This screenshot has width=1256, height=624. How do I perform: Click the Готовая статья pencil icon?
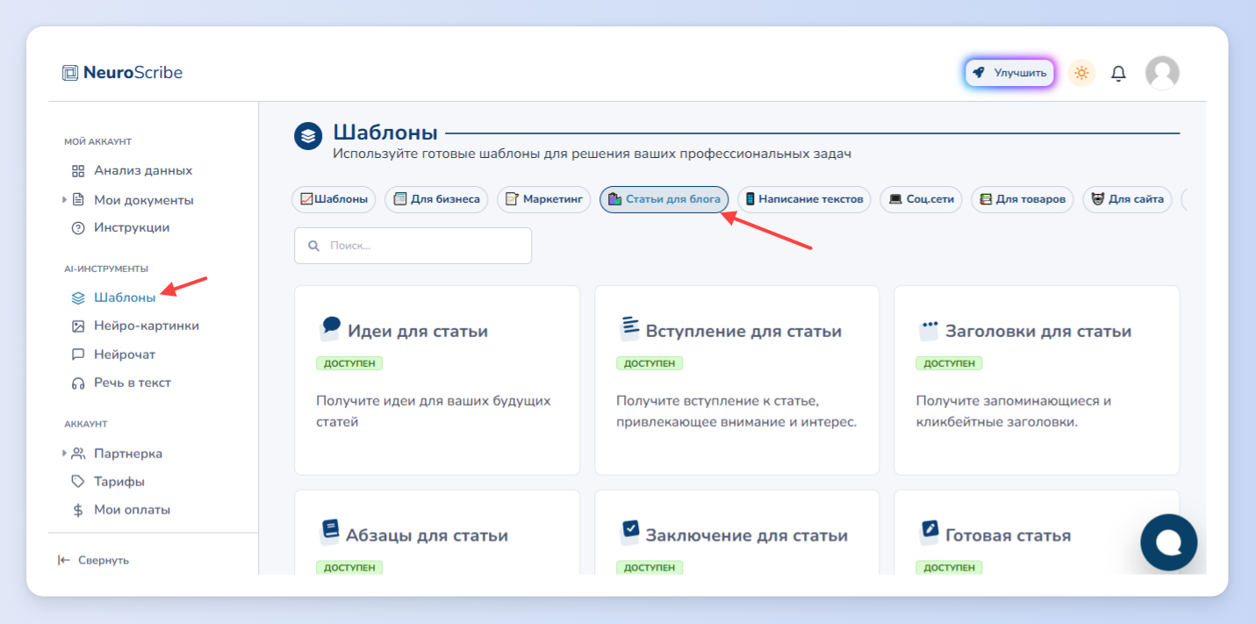coord(929,532)
